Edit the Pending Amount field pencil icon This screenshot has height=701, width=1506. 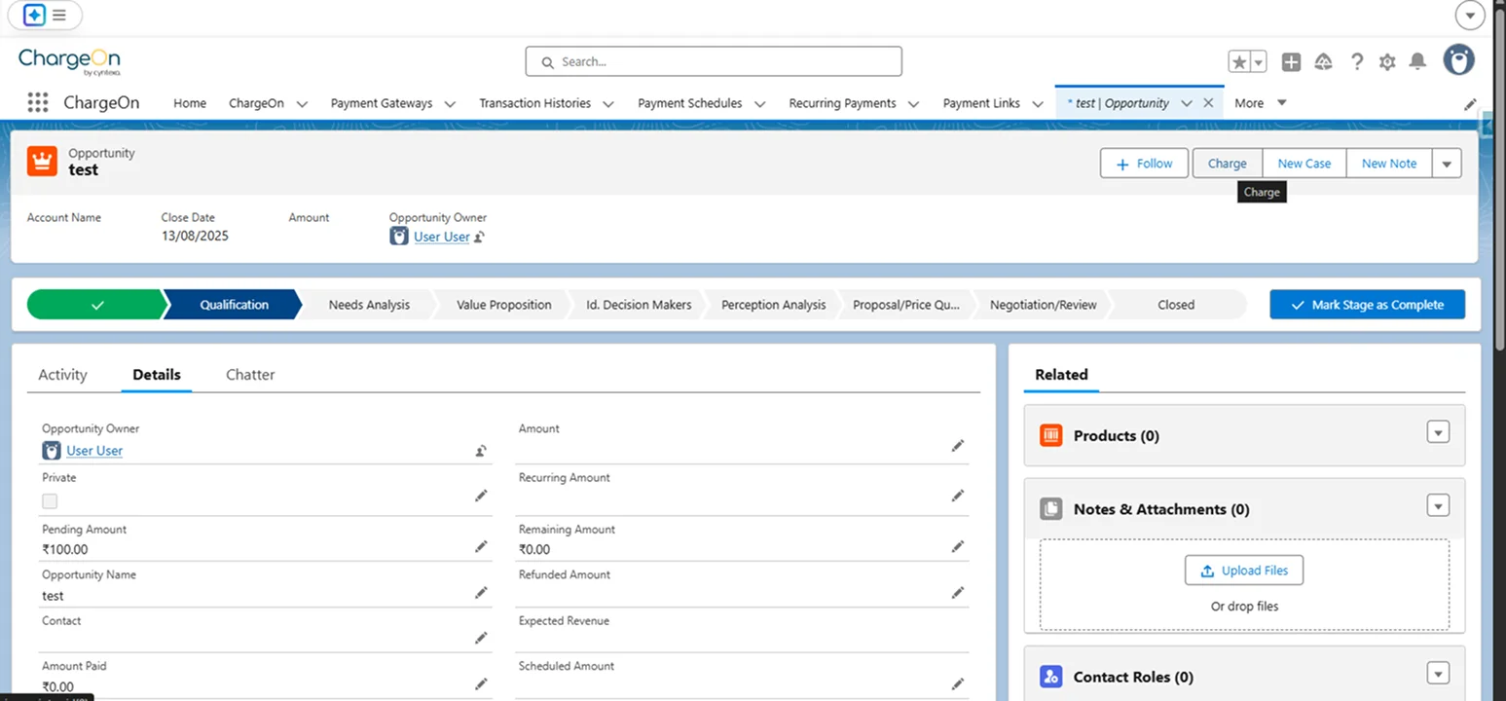pyautogui.click(x=481, y=546)
